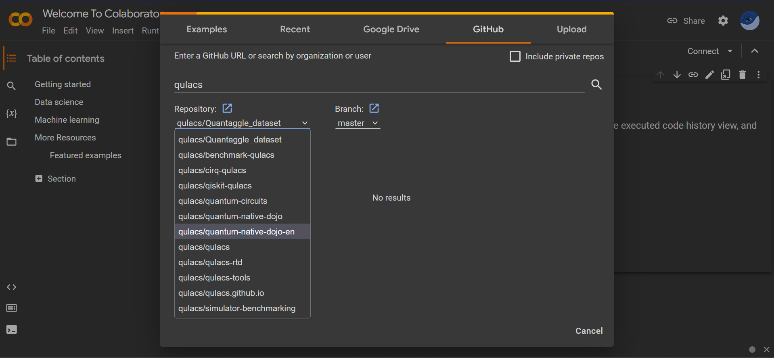The height and width of the screenshot is (358, 774).
Task: Open the Find and replace sidebar icon
Action: [11, 86]
